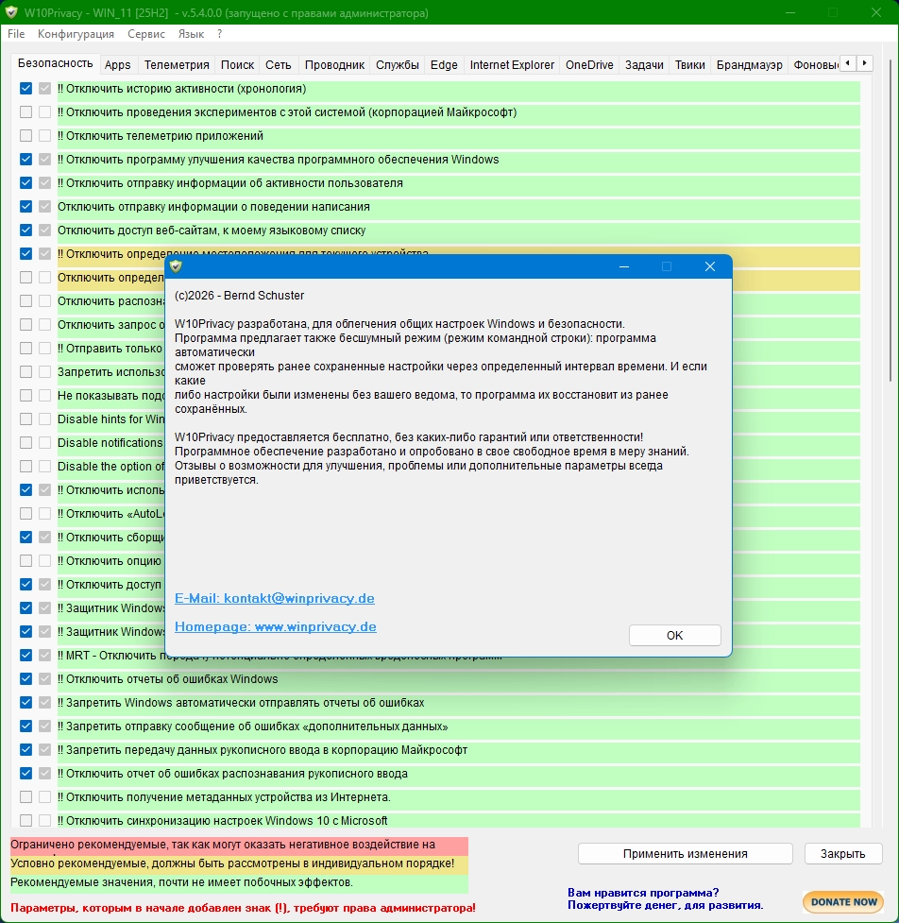Uncheck 'Отключить историю активности (хронология)' blue checkbox
Image resolution: width=899 pixels, height=923 pixels.
25,88
